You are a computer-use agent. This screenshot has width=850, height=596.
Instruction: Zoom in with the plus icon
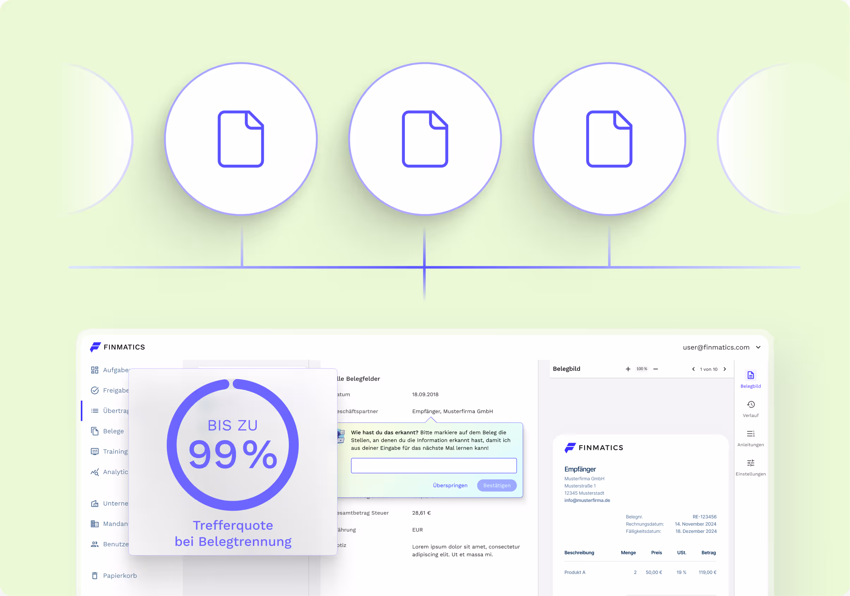[x=628, y=369]
